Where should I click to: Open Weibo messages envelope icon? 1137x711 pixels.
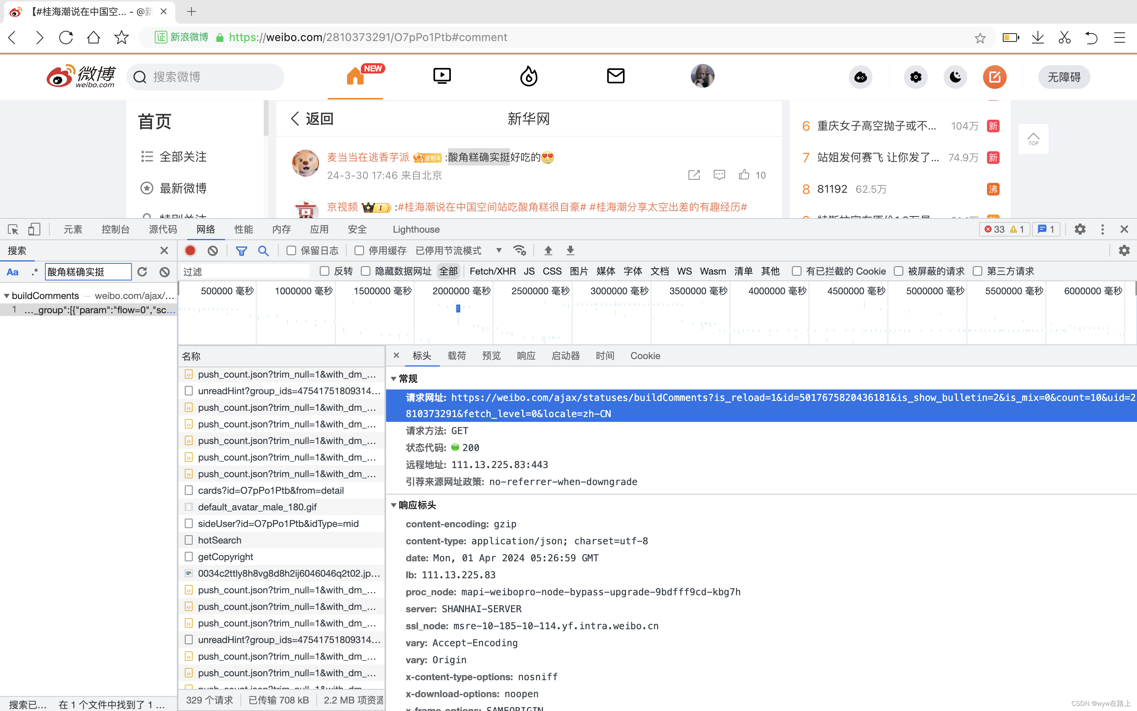click(615, 76)
